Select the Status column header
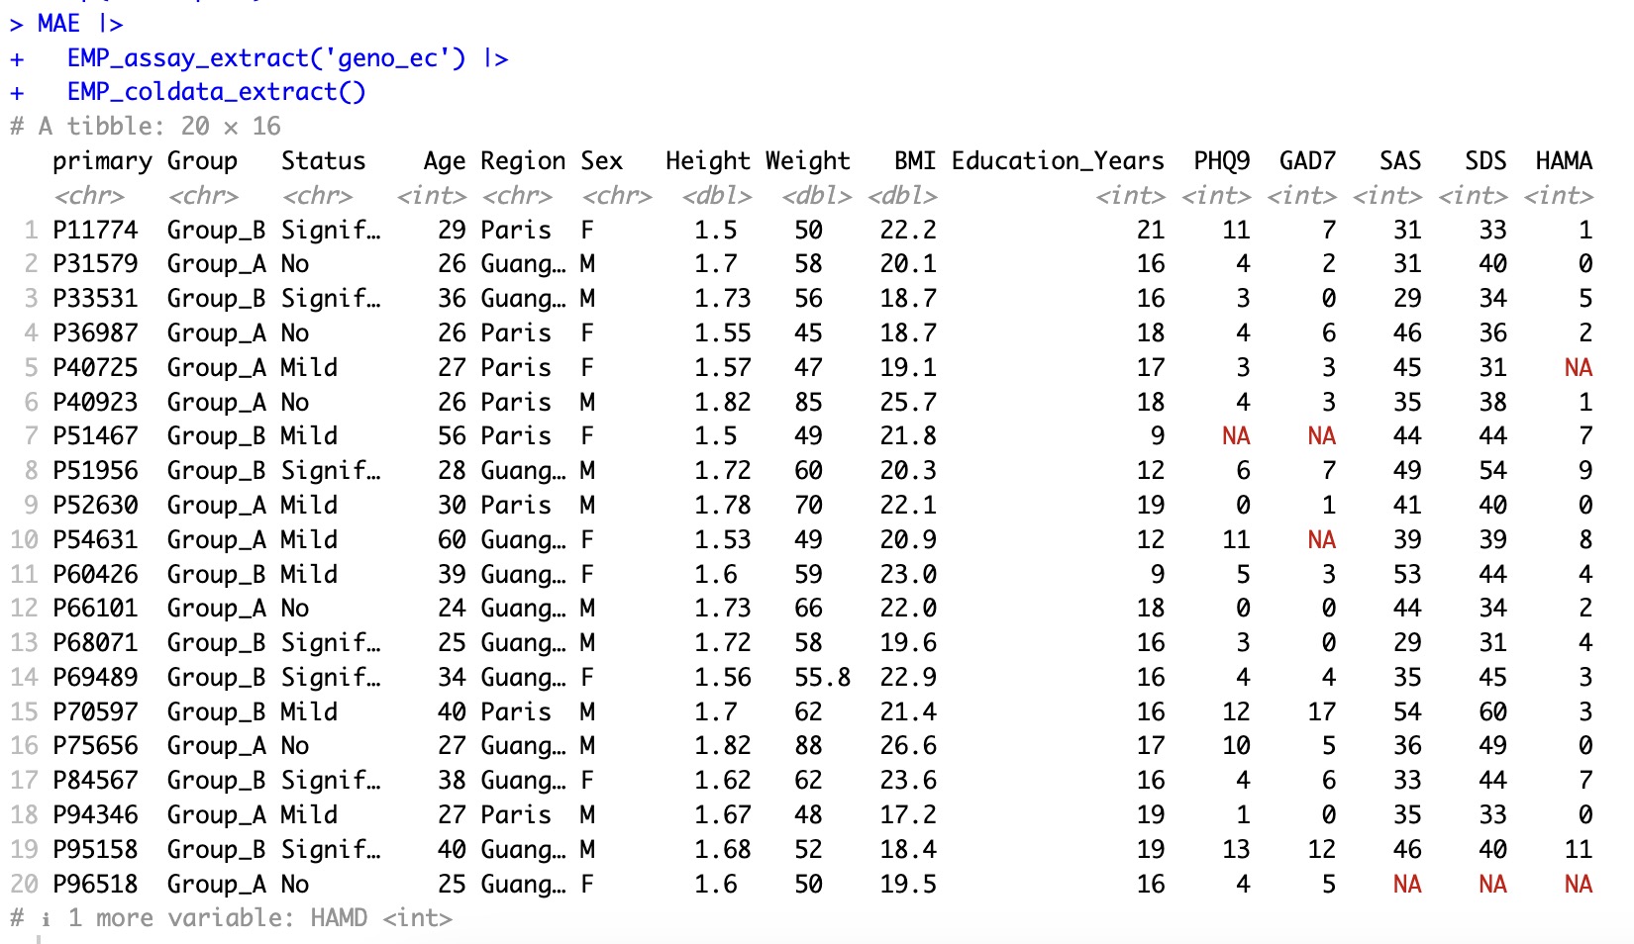Viewport: 1634px width, 944px height. tap(323, 160)
